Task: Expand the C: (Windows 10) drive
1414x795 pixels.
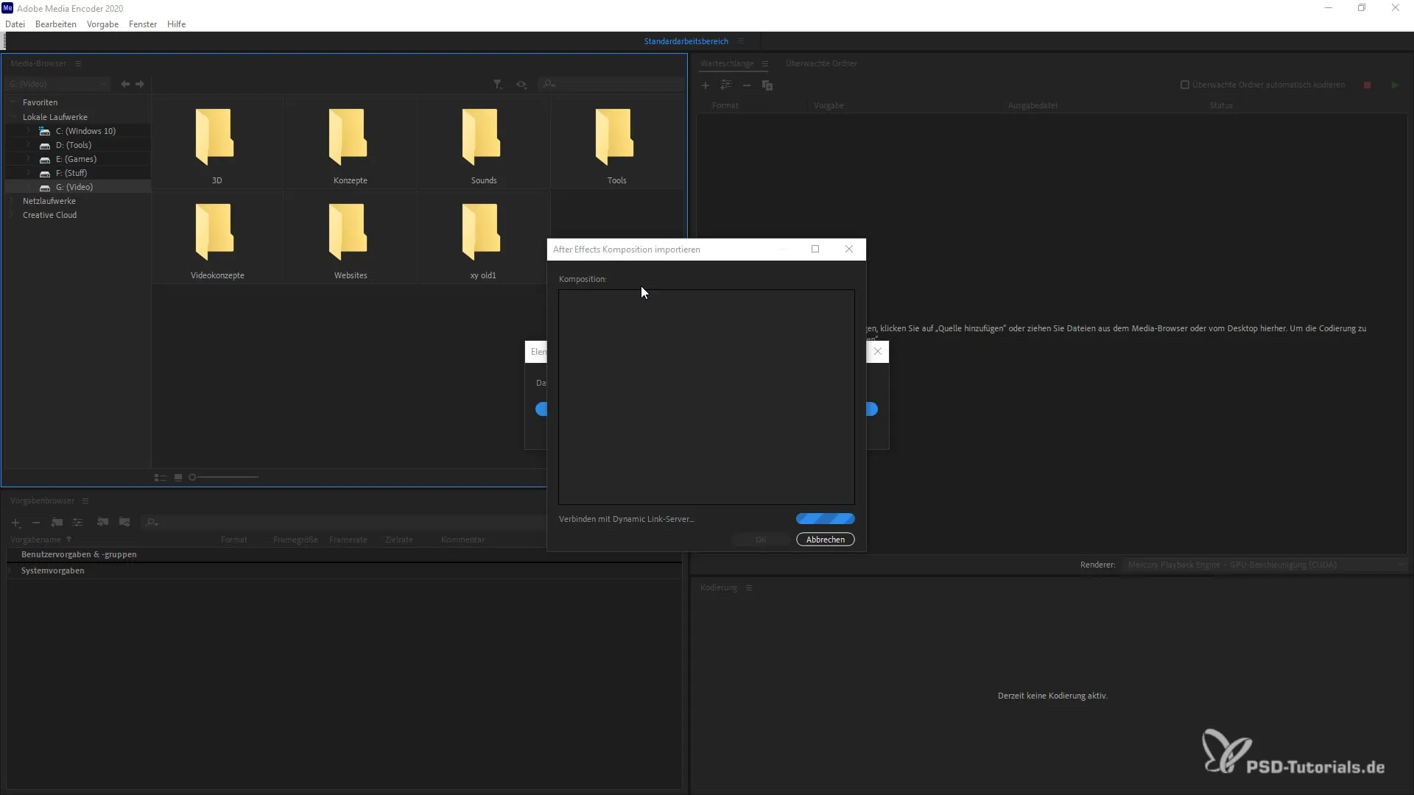Action: pos(28,131)
